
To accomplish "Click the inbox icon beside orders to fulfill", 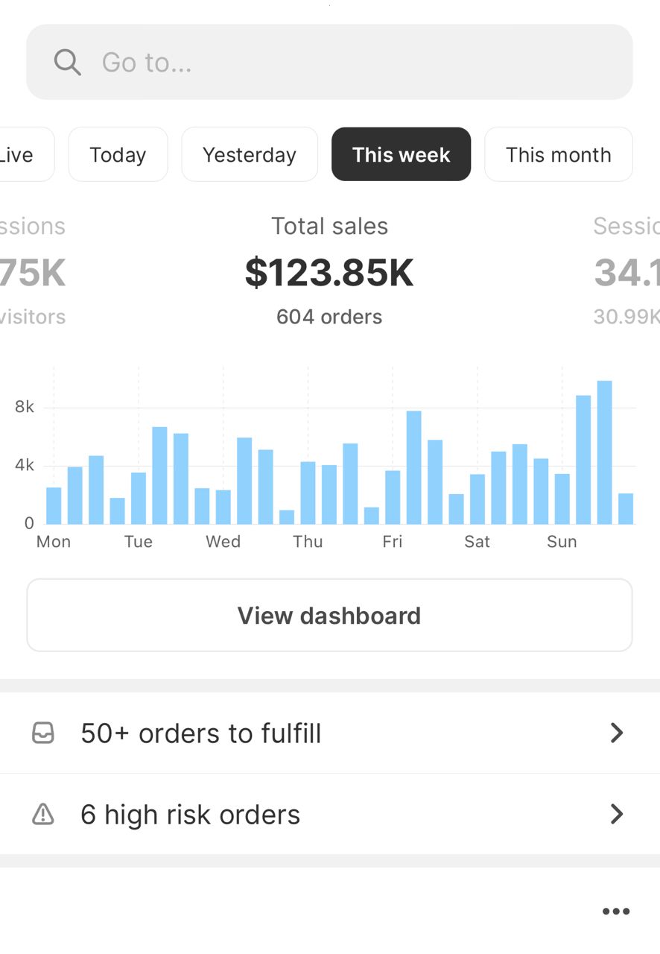I will click(x=43, y=733).
